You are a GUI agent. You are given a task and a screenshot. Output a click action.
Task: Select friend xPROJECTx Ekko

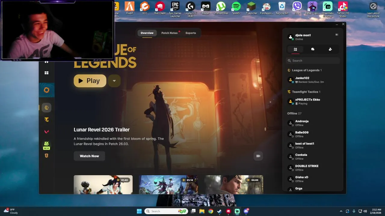coord(313,101)
